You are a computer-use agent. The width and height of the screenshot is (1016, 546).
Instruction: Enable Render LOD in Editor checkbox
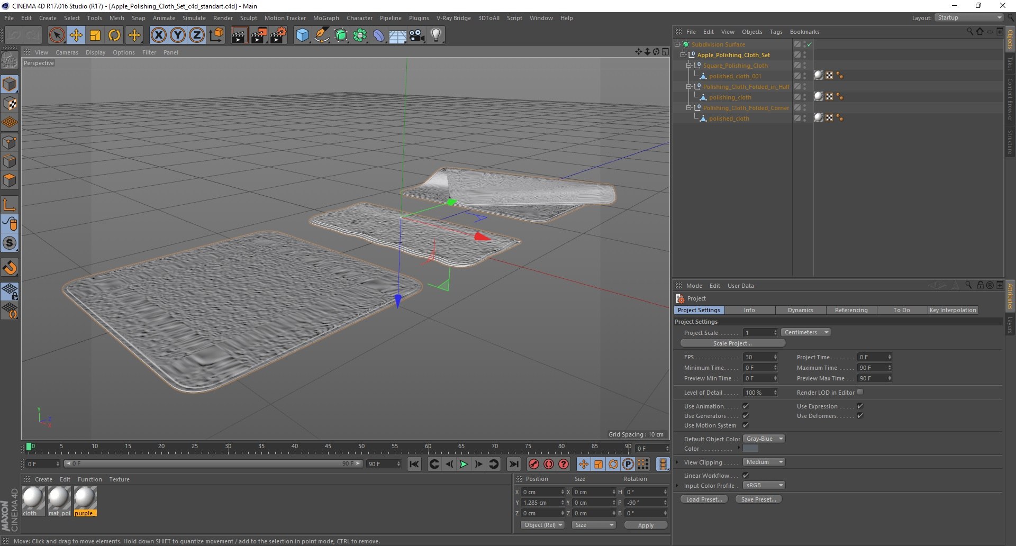860,392
